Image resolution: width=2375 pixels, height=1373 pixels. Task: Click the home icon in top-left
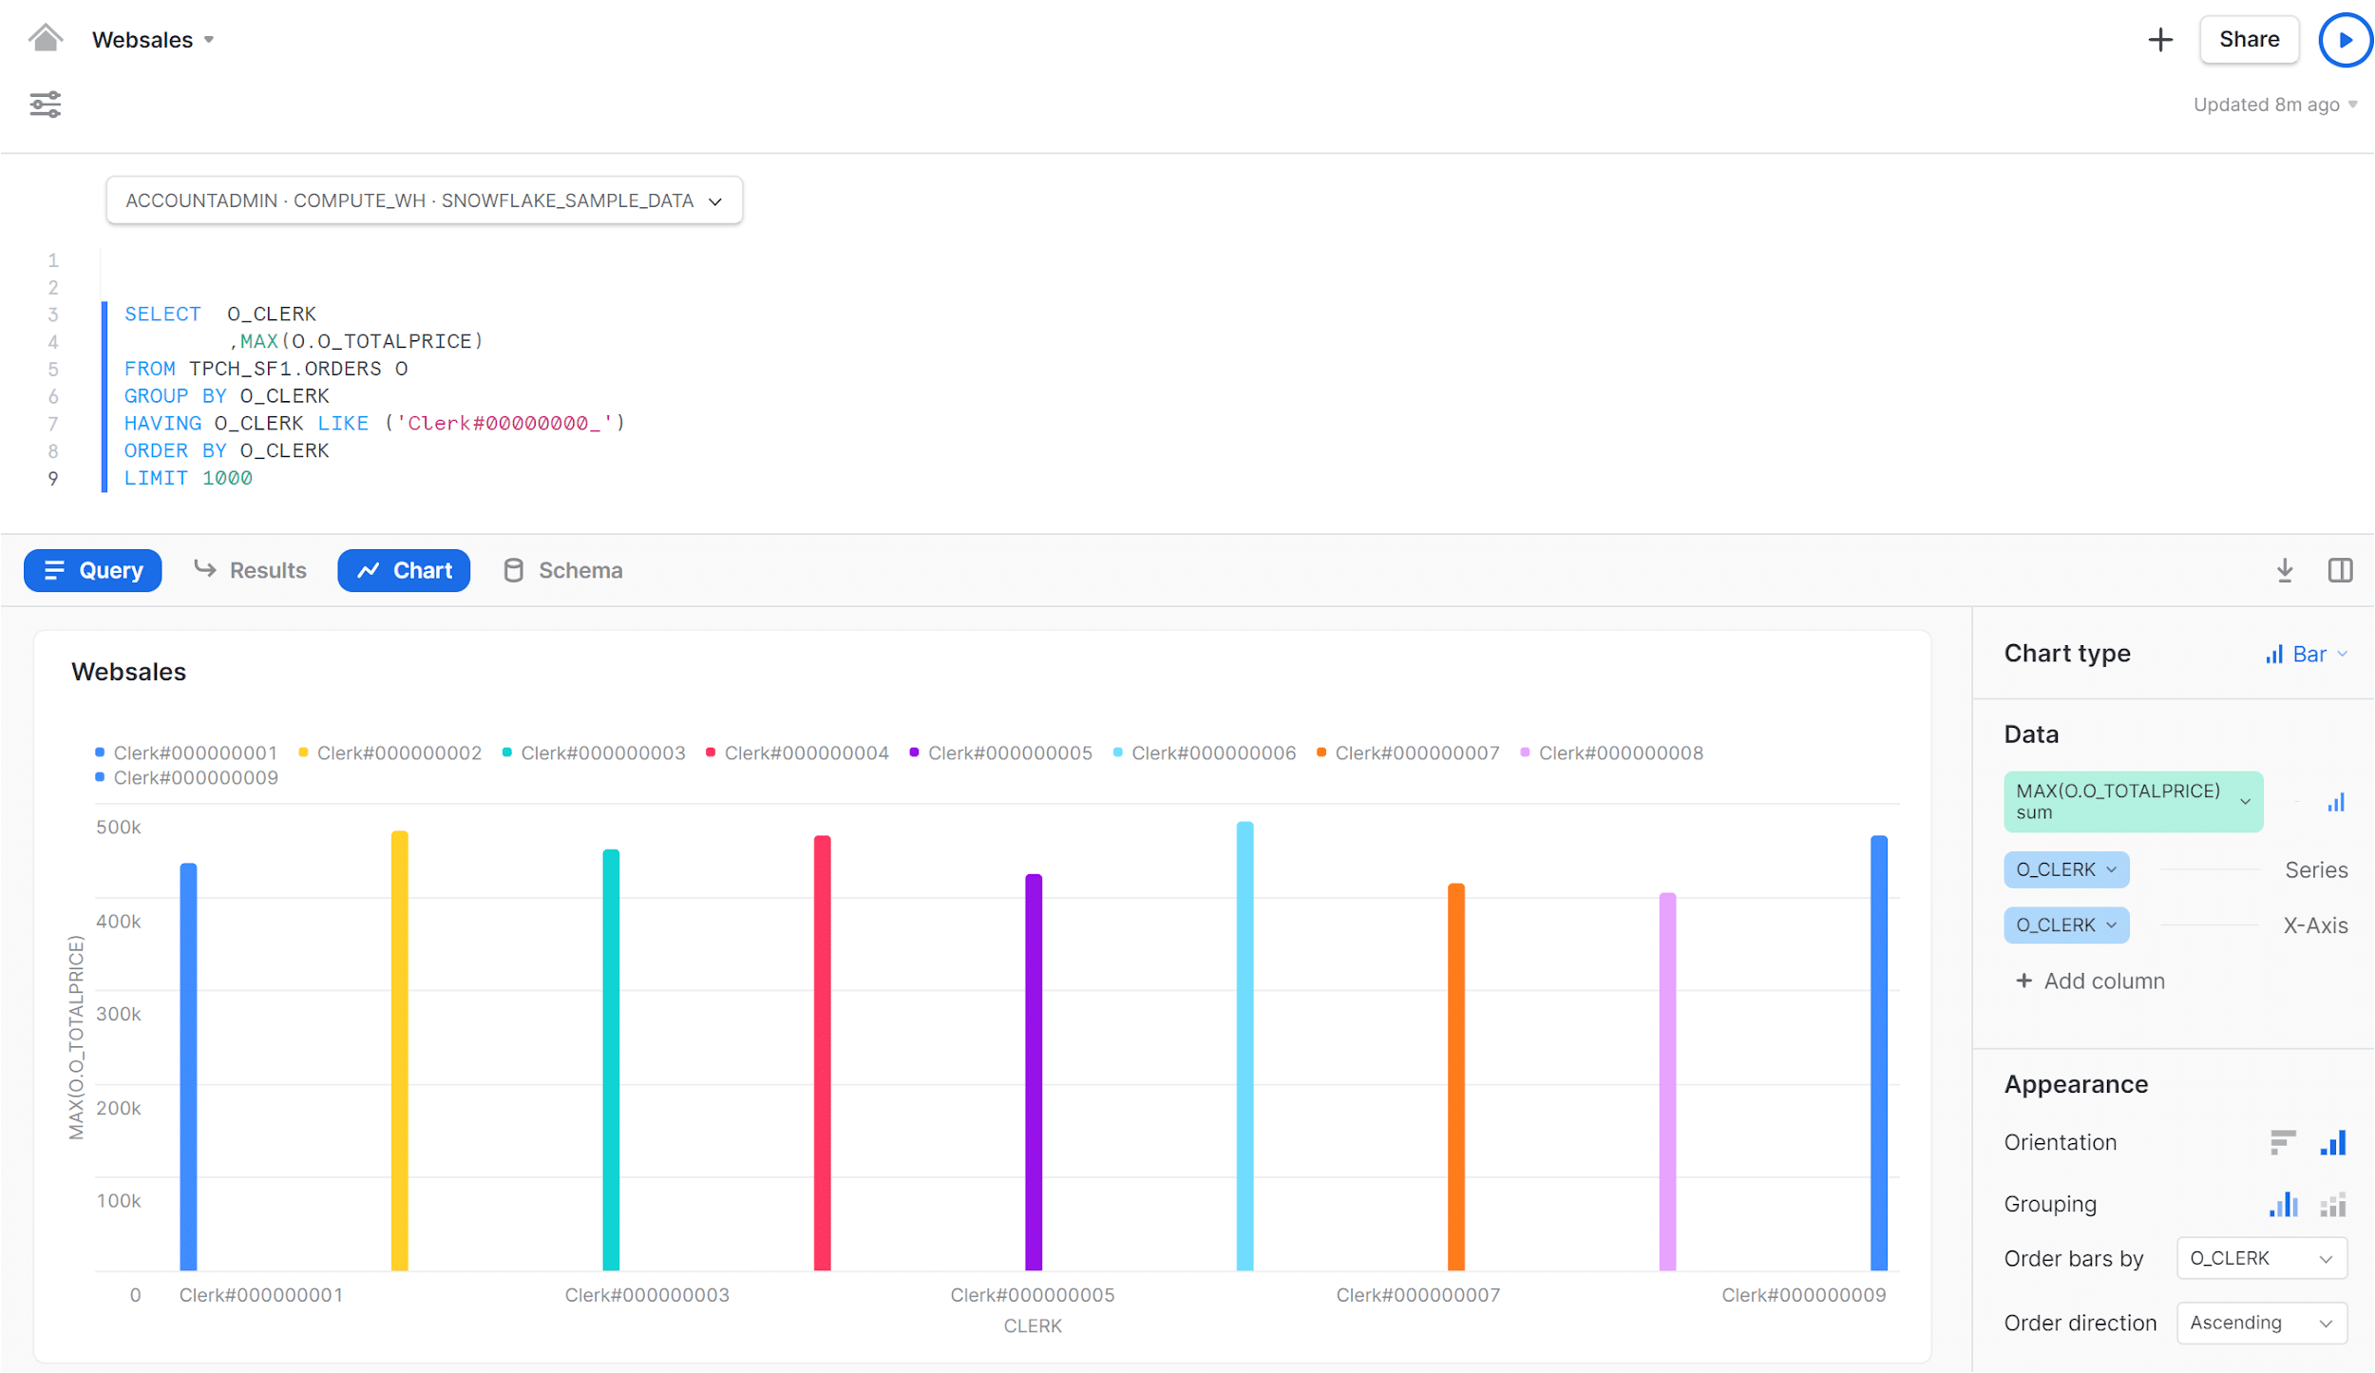pos(44,38)
